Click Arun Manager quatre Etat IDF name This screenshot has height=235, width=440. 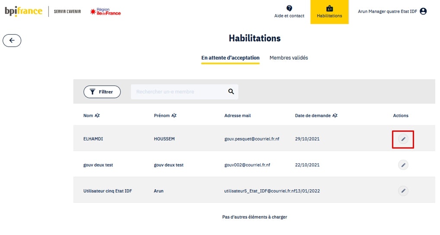point(387,12)
